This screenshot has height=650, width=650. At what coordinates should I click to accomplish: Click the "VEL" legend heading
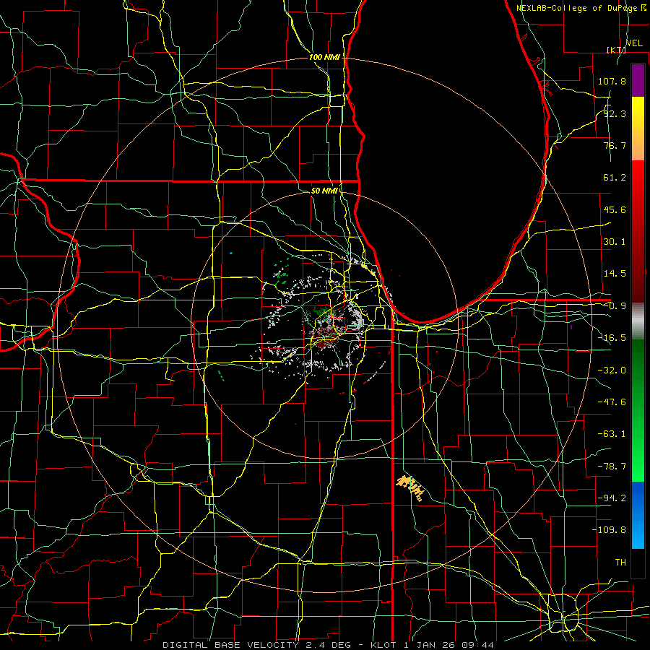pyautogui.click(x=634, y=43)
